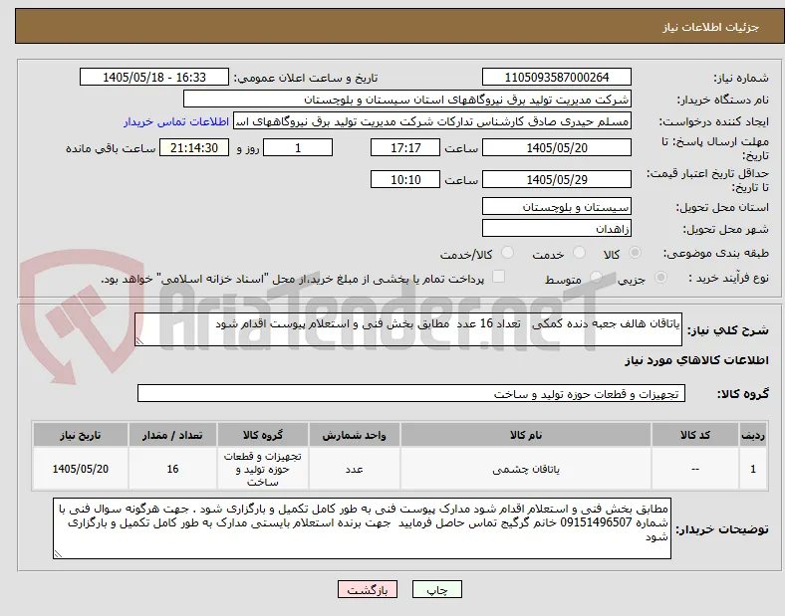Click the توضیحات خریدار textarea
Viewport: 785px width, 616px height.
pos(362,528)
